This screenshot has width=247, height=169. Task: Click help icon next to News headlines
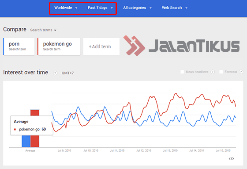213,72
